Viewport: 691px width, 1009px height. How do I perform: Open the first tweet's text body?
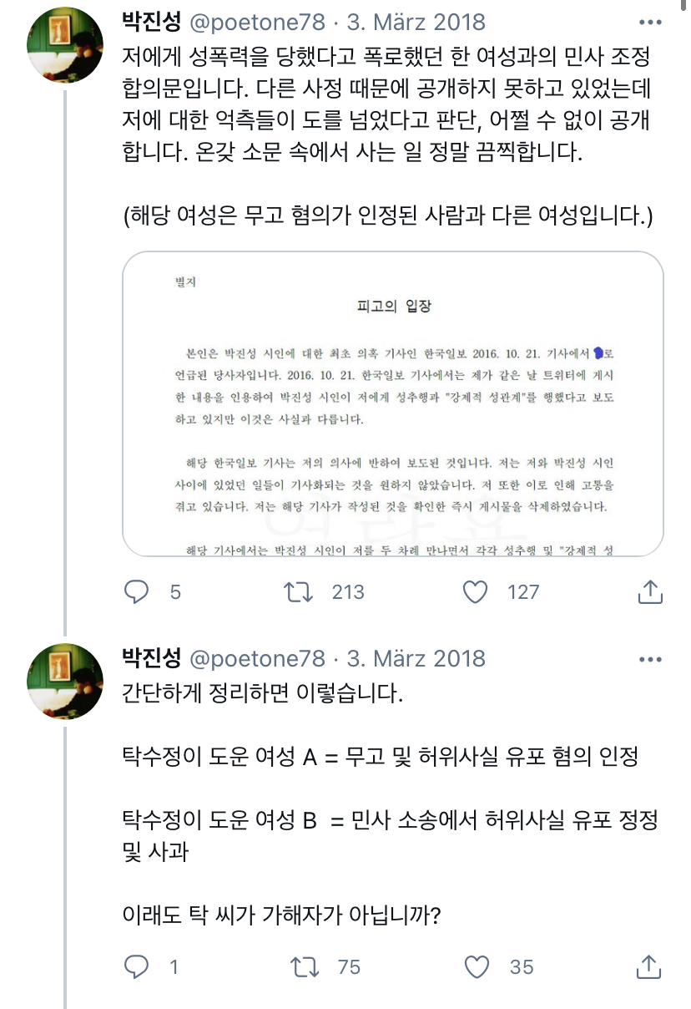(x=384, y=104)
